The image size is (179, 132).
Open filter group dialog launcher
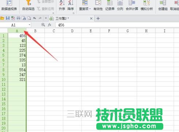pos(53,13)
